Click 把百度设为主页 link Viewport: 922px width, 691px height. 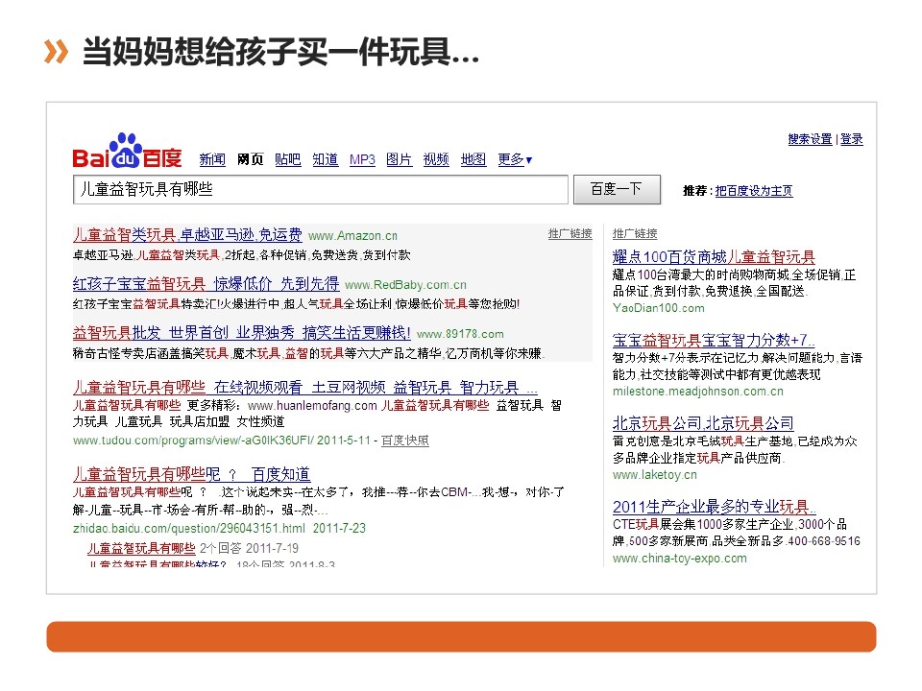(x=754, y=191)
